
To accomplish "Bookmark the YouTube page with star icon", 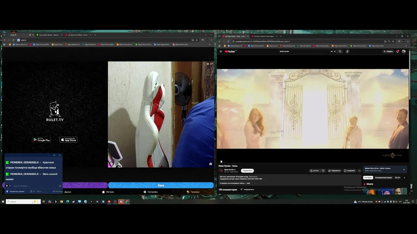I will (x=393, y=41).
